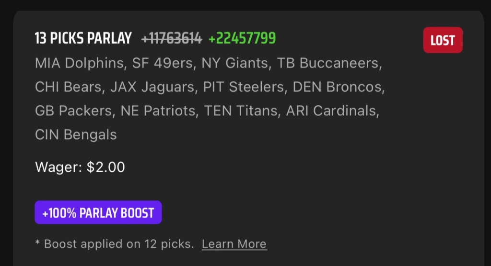The height and width of the screenshot is (266, 491).
Task: Select the TEN Titans pick
Action: [241, 111]
